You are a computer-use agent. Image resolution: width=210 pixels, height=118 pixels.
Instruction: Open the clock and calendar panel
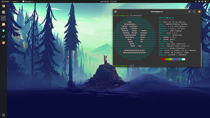pos(108,2)
